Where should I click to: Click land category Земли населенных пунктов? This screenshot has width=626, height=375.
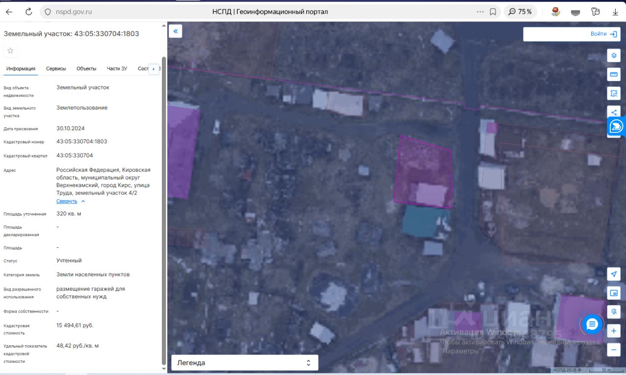(x=93, y=274)
